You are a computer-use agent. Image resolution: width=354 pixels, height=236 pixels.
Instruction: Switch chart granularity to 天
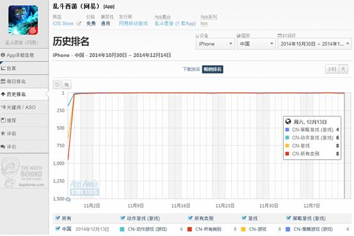[x=343, y=69]
